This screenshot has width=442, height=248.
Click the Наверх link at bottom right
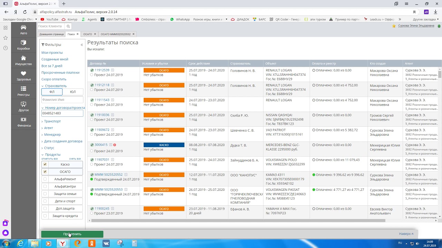pos(406,234)
